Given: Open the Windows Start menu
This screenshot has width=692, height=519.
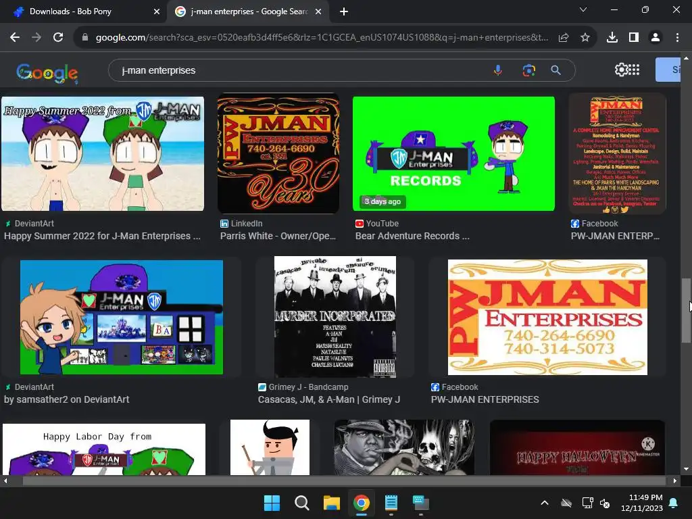Looking at the screenshot, I should (x=272, y=503).
